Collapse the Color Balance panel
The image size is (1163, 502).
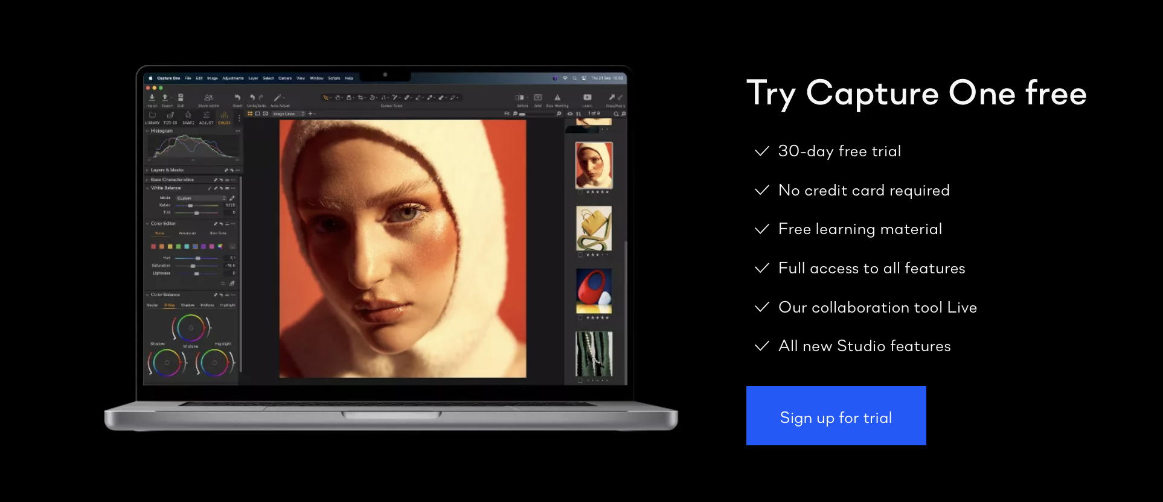point(147,295)
